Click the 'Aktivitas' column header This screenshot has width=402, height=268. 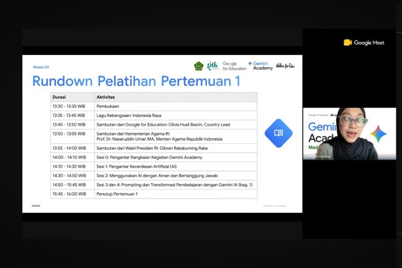pos(176,97)
